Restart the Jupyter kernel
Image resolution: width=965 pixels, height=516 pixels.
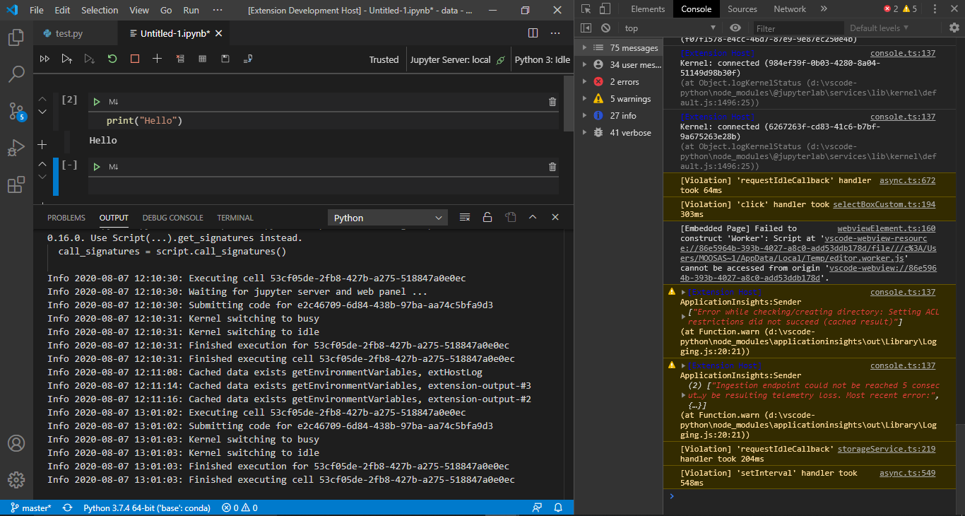click(x=112, y=59)
